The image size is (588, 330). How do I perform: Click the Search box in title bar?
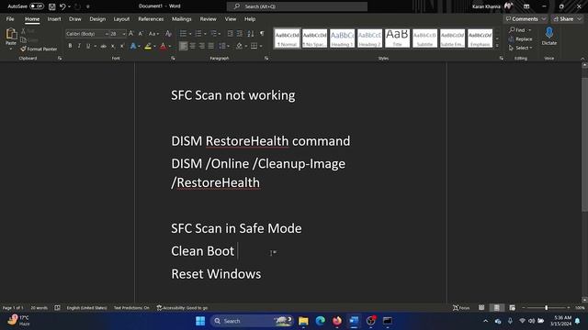297,6
